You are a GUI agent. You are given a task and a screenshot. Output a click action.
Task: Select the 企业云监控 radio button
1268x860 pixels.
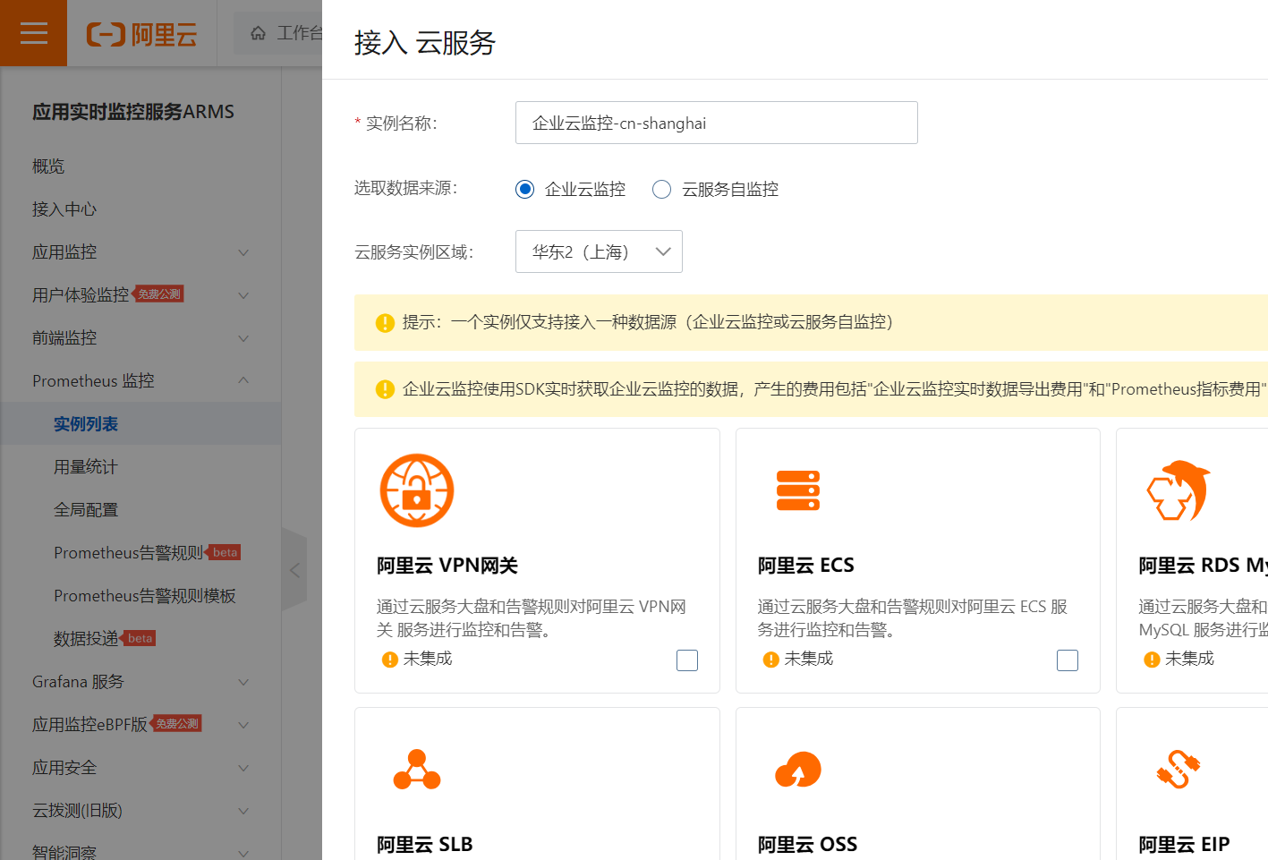(x=525, y=189)
